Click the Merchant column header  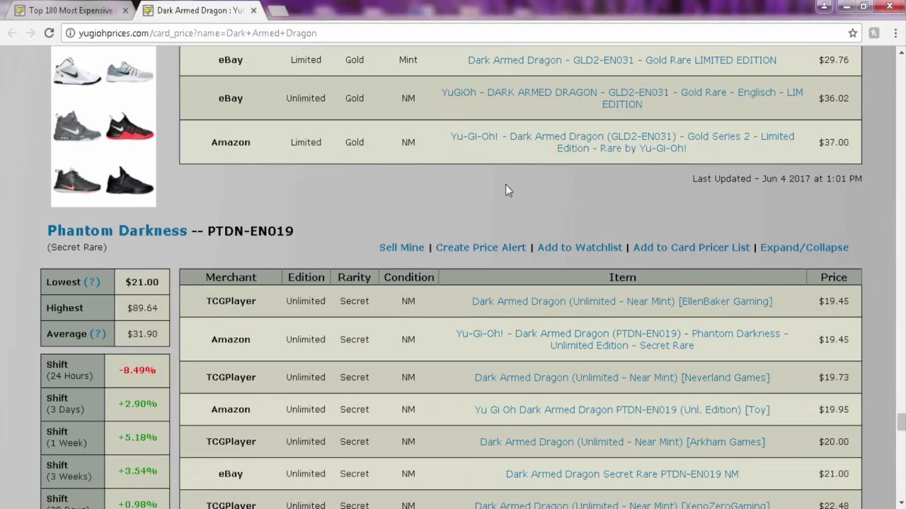[231, 277]
